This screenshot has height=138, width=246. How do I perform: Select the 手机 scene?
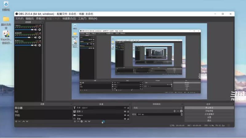[x=43, y=115]
